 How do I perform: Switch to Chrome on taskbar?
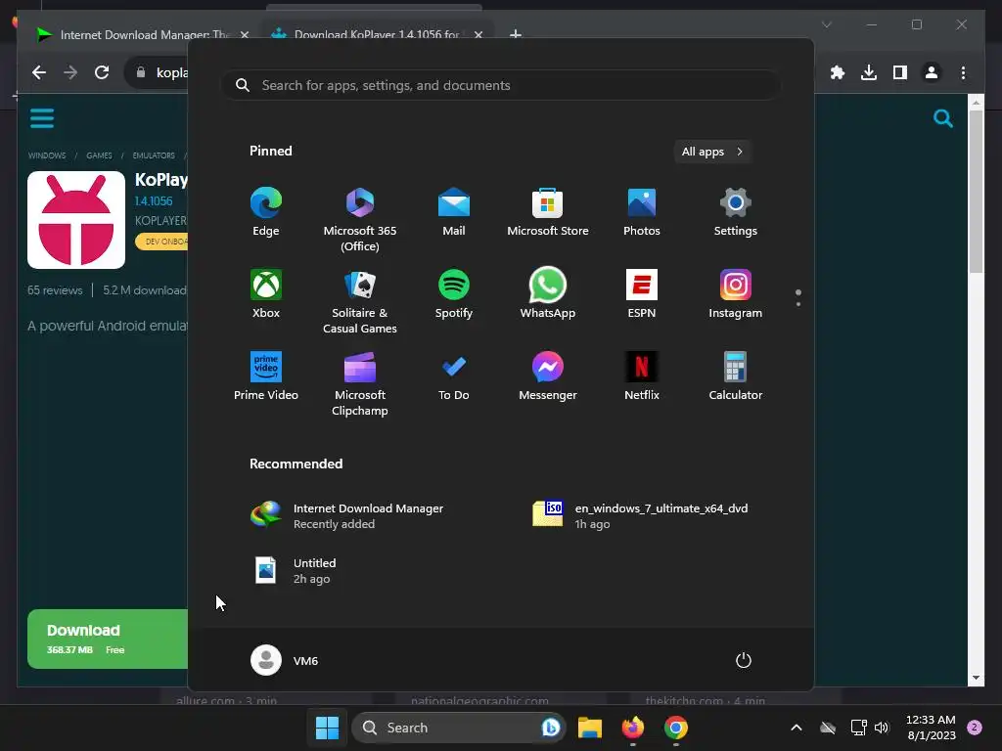click(x=675, y=728)
